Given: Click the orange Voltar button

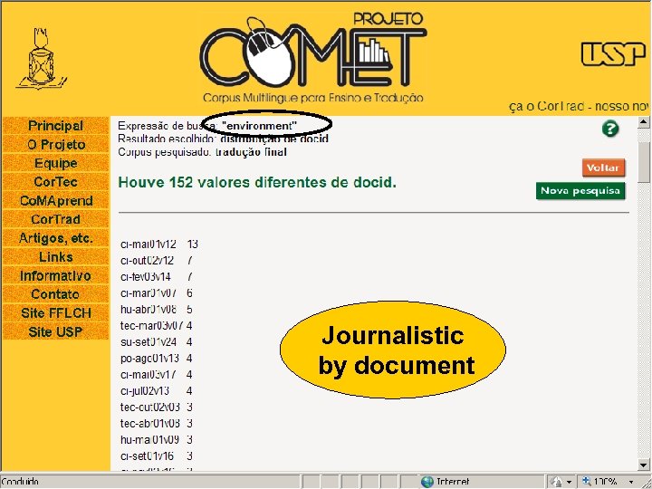Looking at the screenshot, I should click(603, 168).
